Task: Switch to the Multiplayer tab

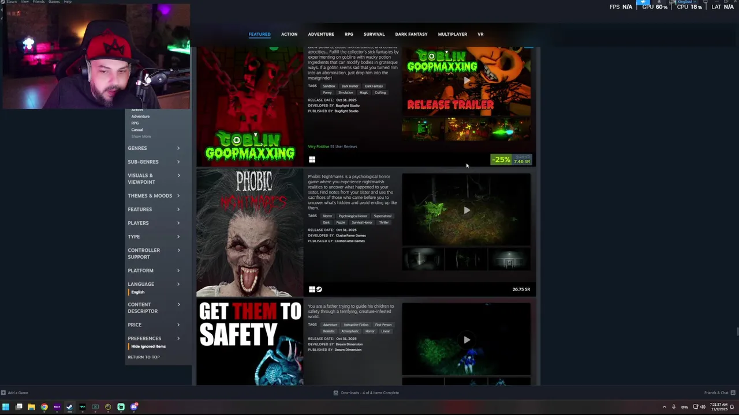Action: pyautogui.click(x=453, y=34)
